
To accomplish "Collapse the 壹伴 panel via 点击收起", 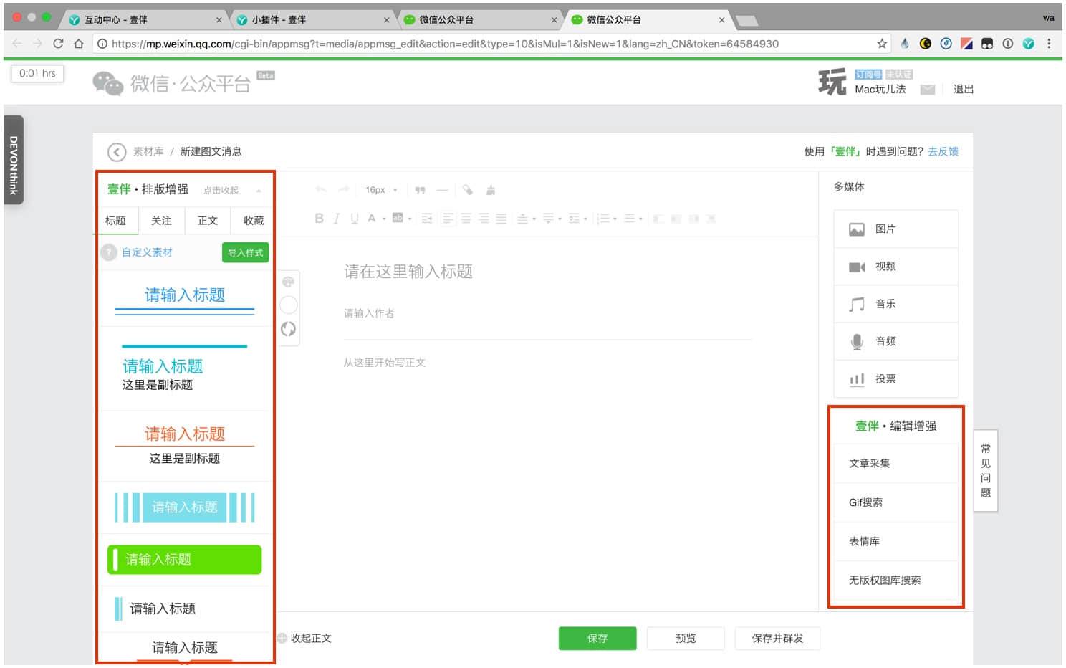I will (x=221, y=191).
